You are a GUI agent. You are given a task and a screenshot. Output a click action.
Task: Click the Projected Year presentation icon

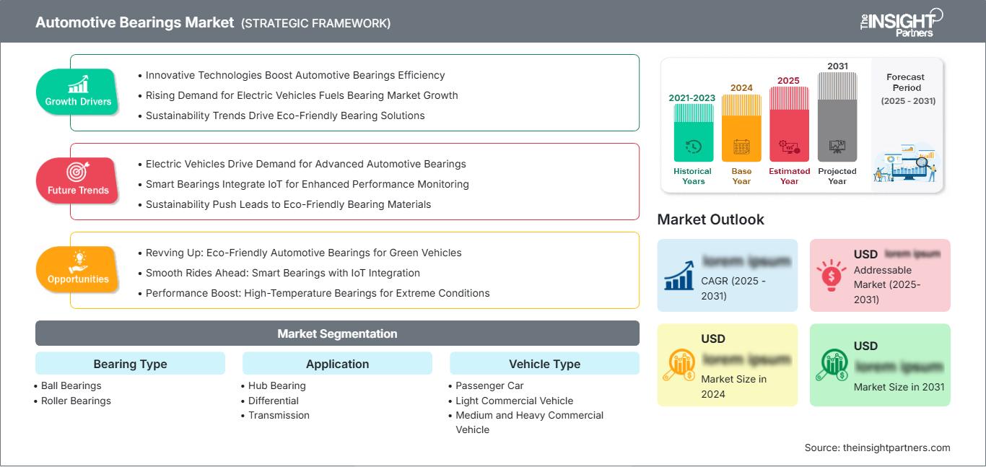[837, 147]
